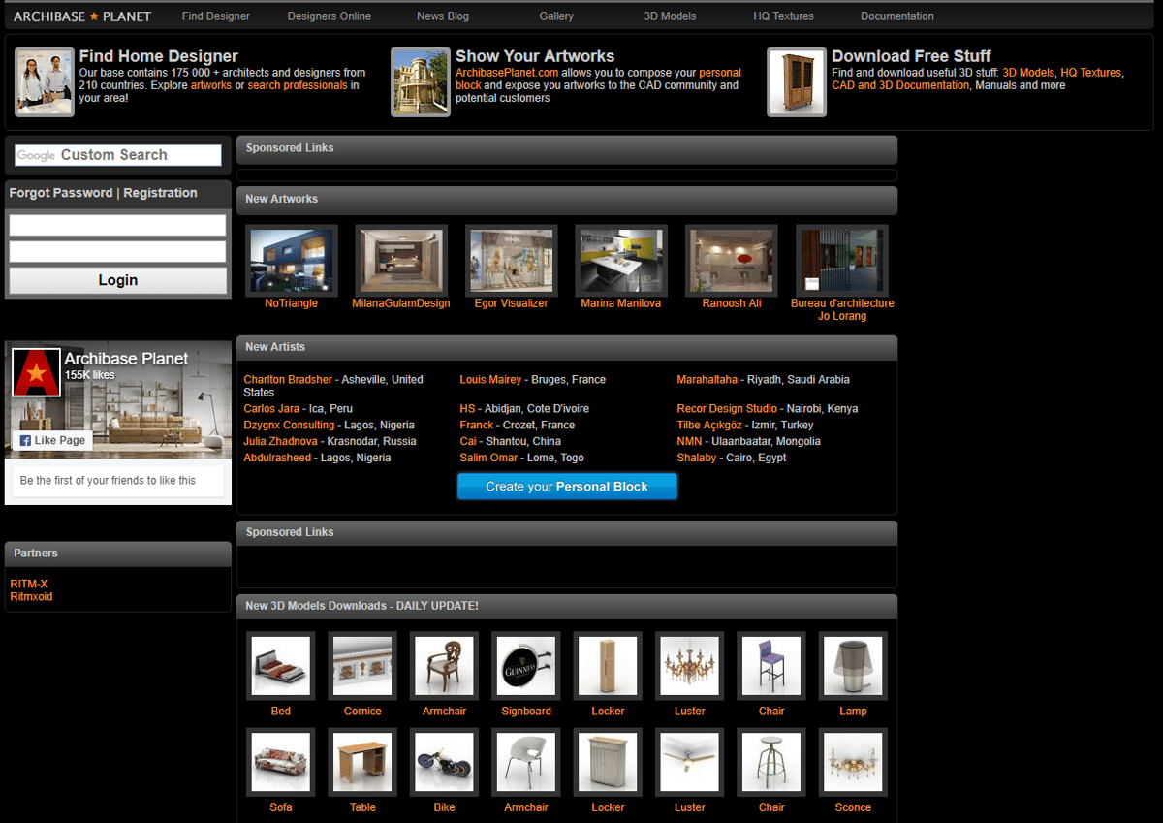Open the Guinness Signboard model icon
Viewport: 1163px width, 823px height.
coord(526,666)
